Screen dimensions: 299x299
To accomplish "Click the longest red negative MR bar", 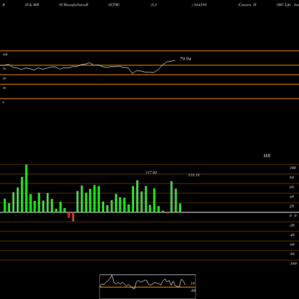I will tap(73, 216).
